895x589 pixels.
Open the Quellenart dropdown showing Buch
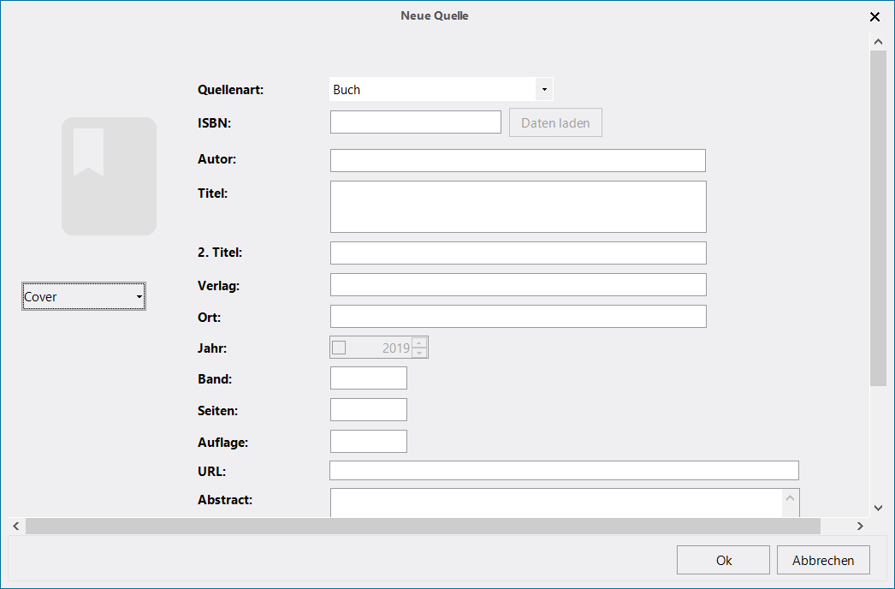tap(442, 89)
